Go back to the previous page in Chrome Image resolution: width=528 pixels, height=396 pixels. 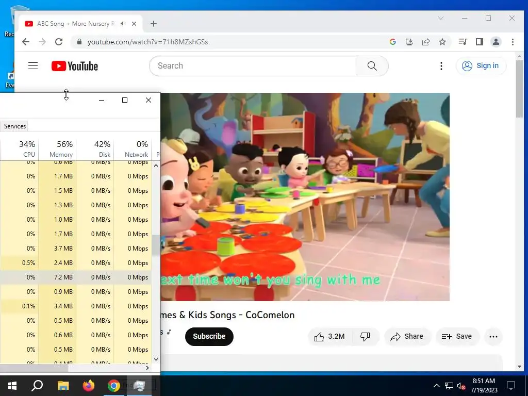click(26, 42)
